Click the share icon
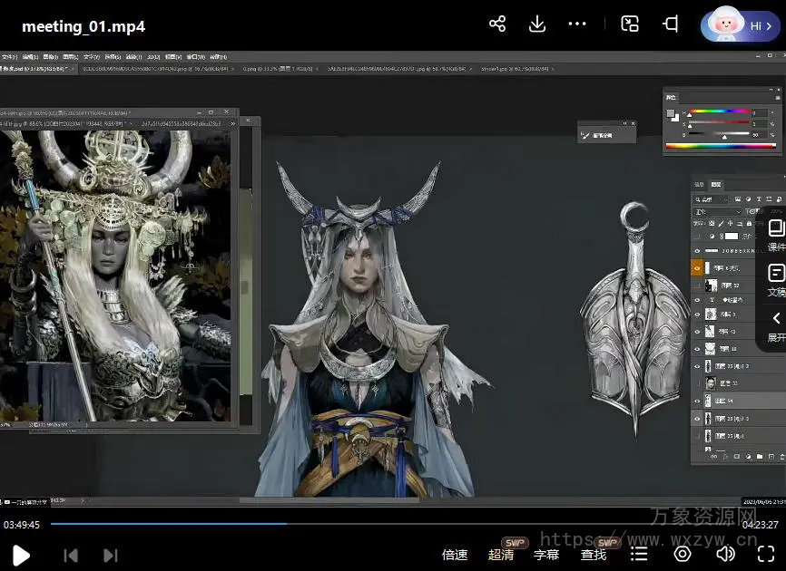This screenshot has height=571, width=786. 497,24
